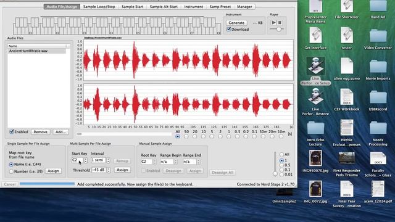Open the Instrument tab
The height and width of the screenshot is (222, 395).
click(193, 7)
